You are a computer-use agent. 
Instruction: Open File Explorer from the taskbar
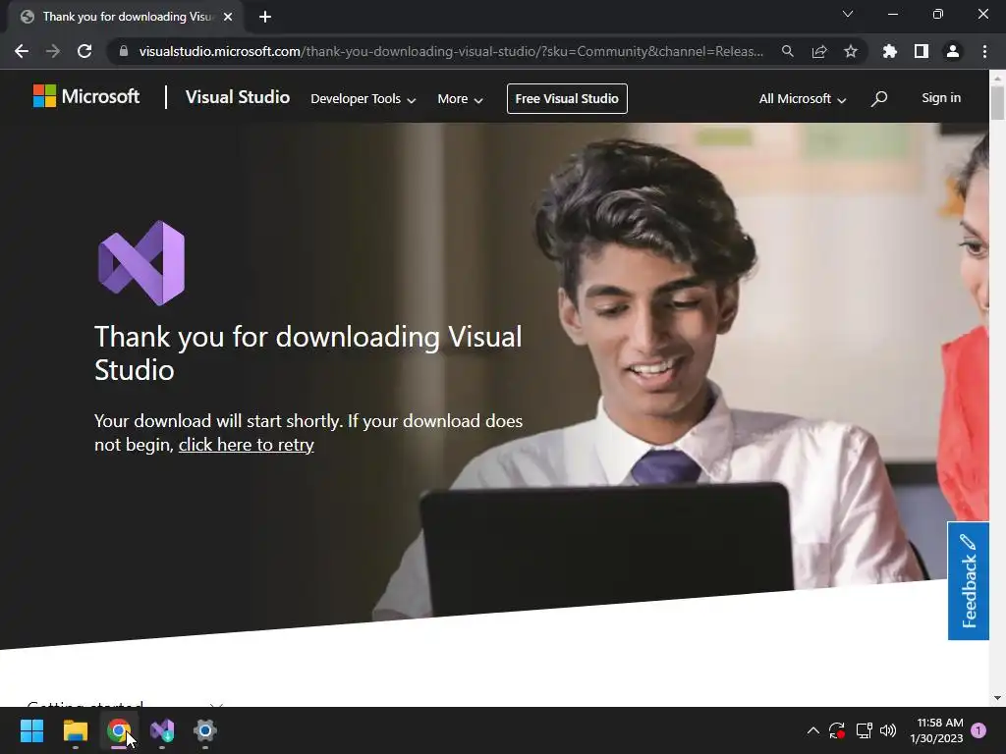click(75, 730)
